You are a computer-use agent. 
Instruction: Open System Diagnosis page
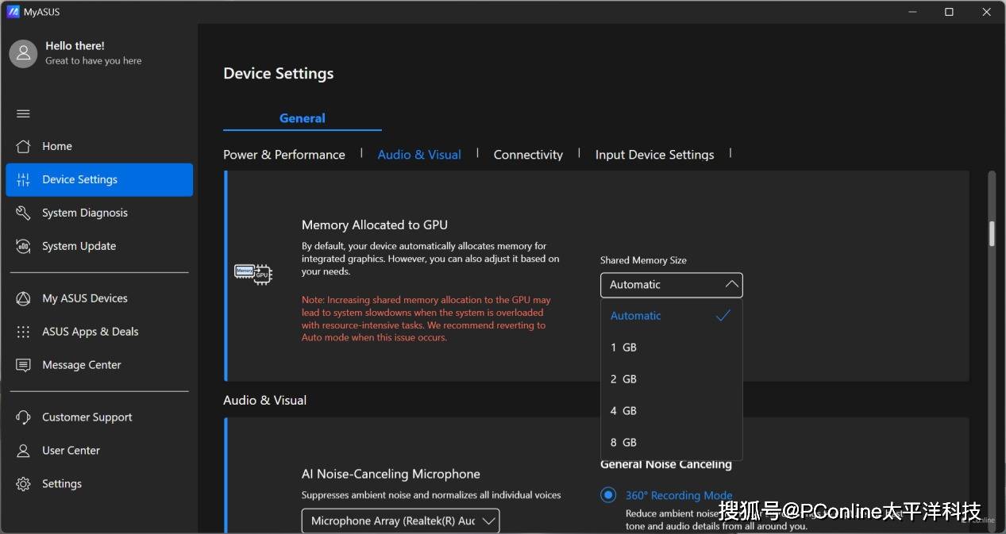click(x=99, y=213)
